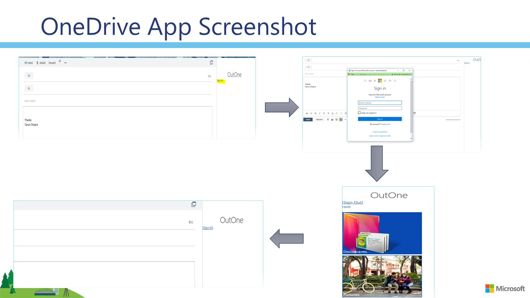
Task: Click the pop-out window icon in top-left compose
Action: click(x=211, y=62)
